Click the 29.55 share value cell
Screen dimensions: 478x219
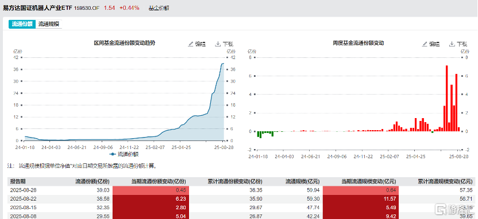103,216
